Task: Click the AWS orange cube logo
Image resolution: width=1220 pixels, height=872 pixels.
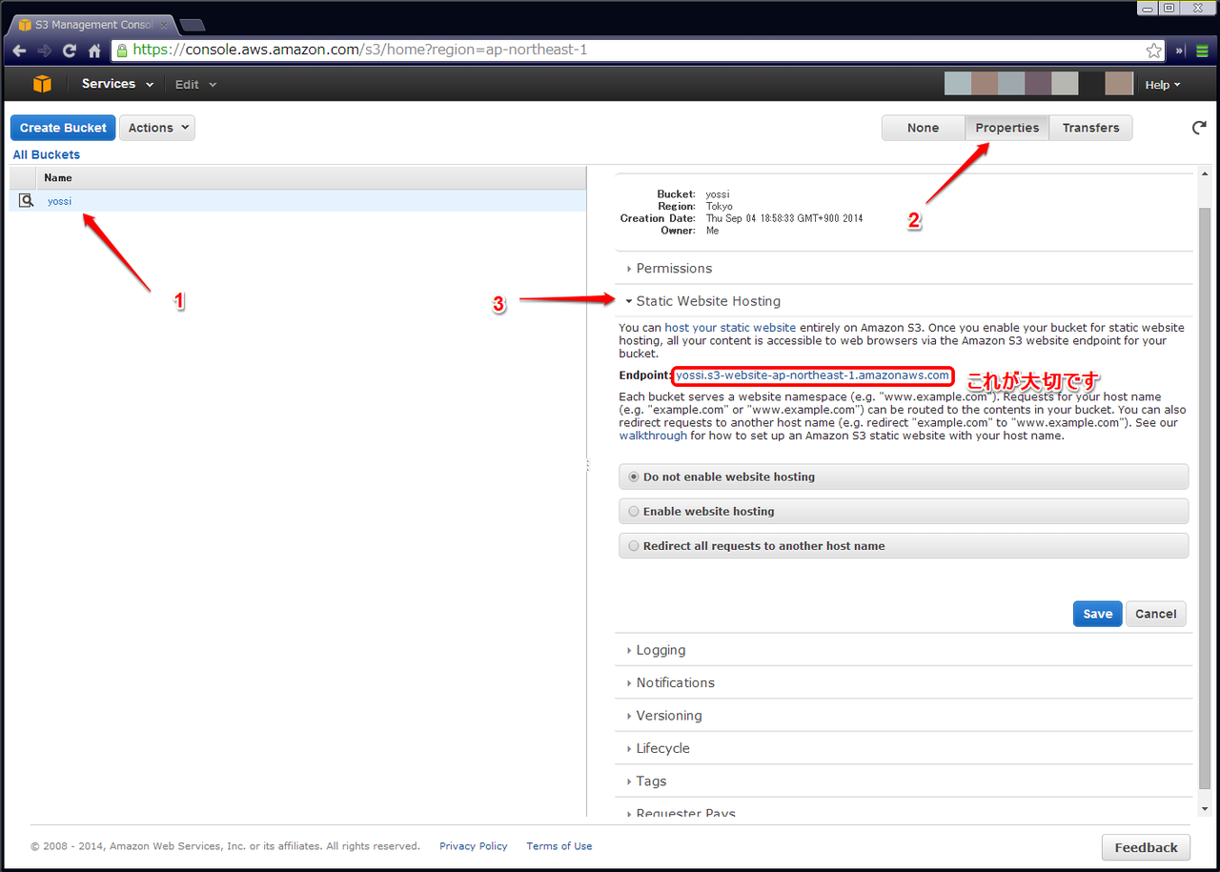Action: [x=42, y=84]
